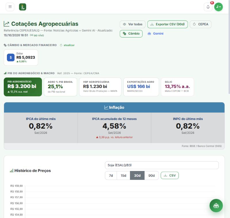Click the Exportações Agro US$ 166 bi card
The image size is (230, 218).
point(141,87)
